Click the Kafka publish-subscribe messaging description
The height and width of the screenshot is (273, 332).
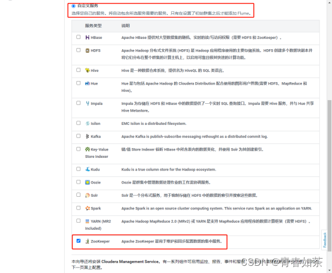195,137
